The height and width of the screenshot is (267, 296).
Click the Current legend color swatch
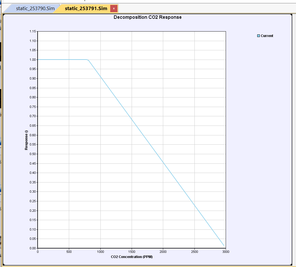coord(258,36)
